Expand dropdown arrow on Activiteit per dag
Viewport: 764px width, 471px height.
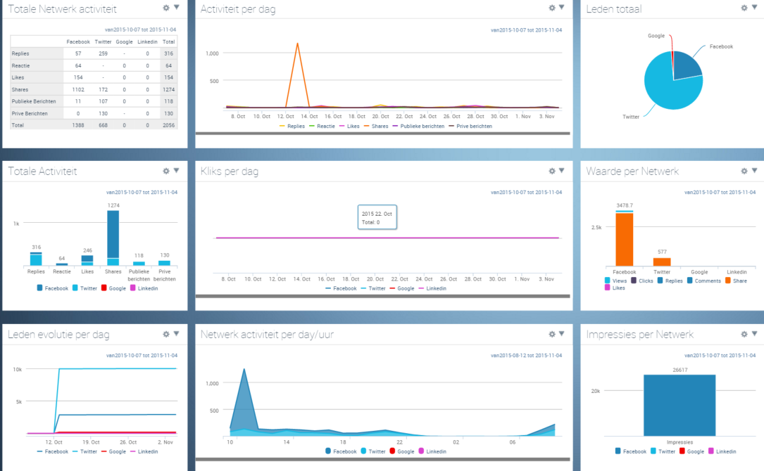[x=562, y=7]
